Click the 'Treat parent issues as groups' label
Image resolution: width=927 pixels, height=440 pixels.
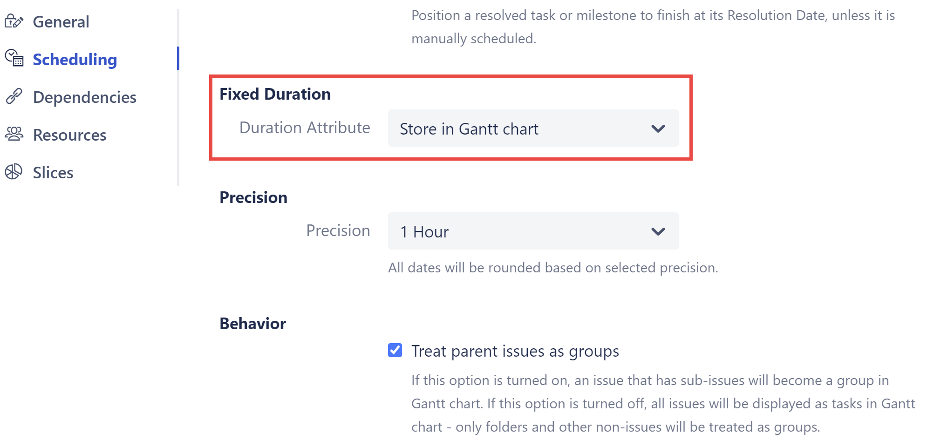pos(515,351)
